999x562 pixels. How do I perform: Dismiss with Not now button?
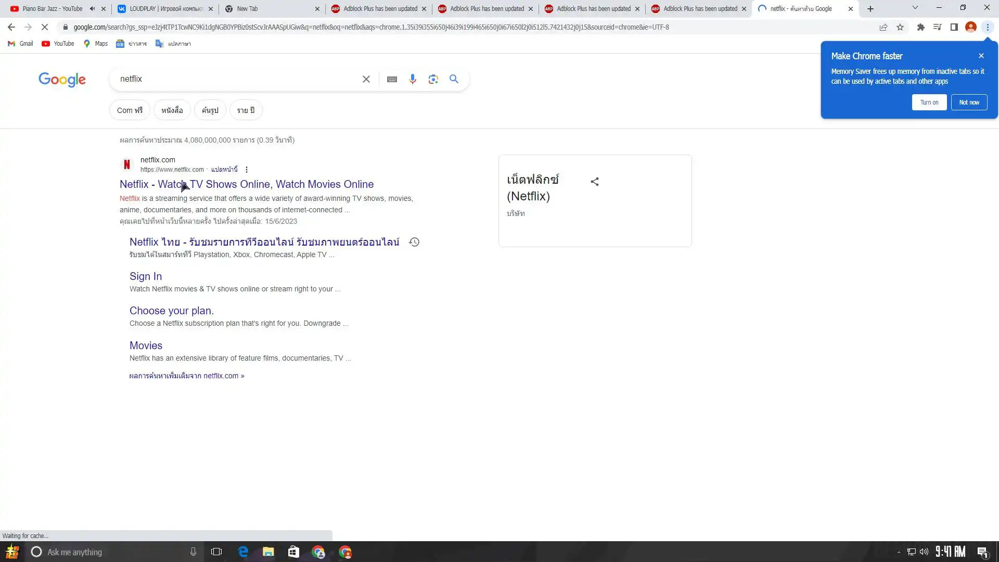(969, 103)
